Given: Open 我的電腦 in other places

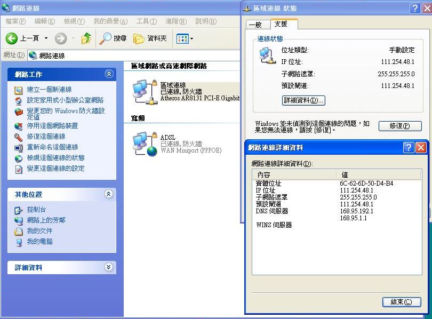Looking at the screenshot, I should [x=39, y=242].
